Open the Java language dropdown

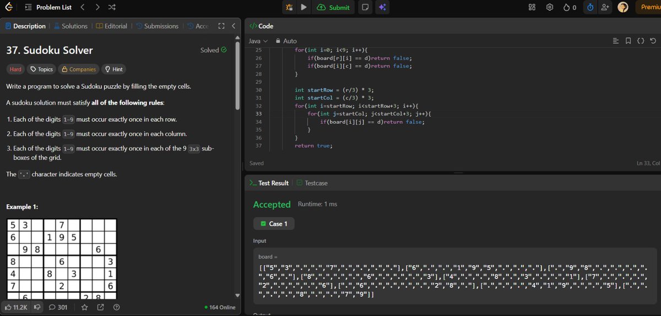tap(258, 41)
